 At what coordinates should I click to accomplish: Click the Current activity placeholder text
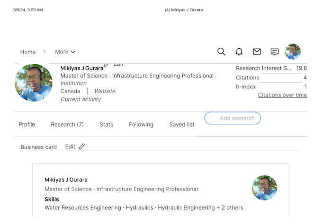[80, 99]
